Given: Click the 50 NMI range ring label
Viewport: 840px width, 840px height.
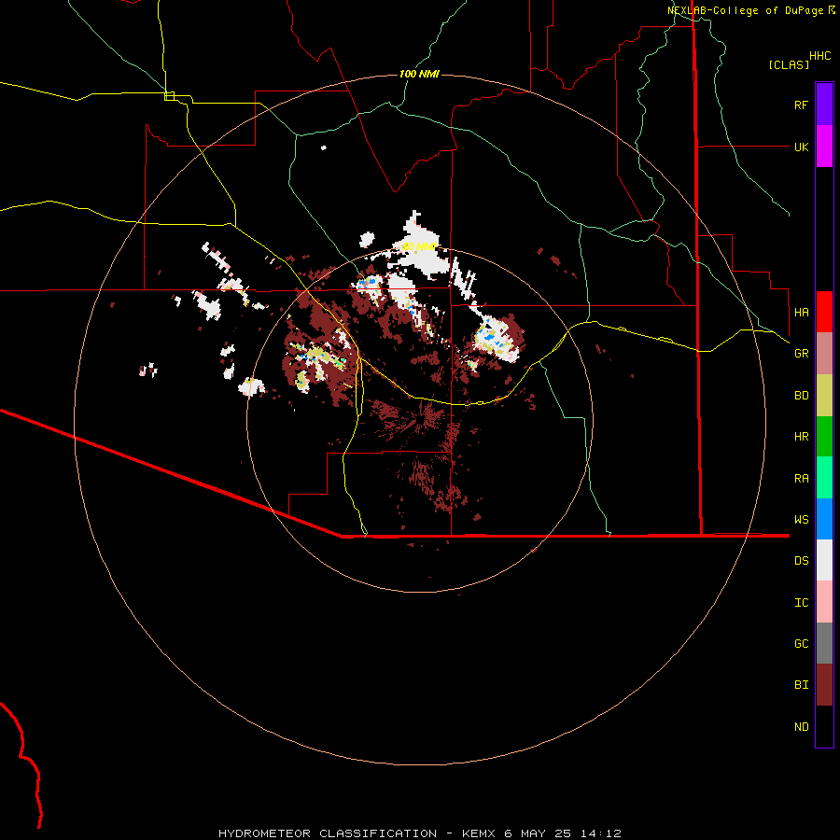Looking at the screenshot, I should click(x=419, y=246).
